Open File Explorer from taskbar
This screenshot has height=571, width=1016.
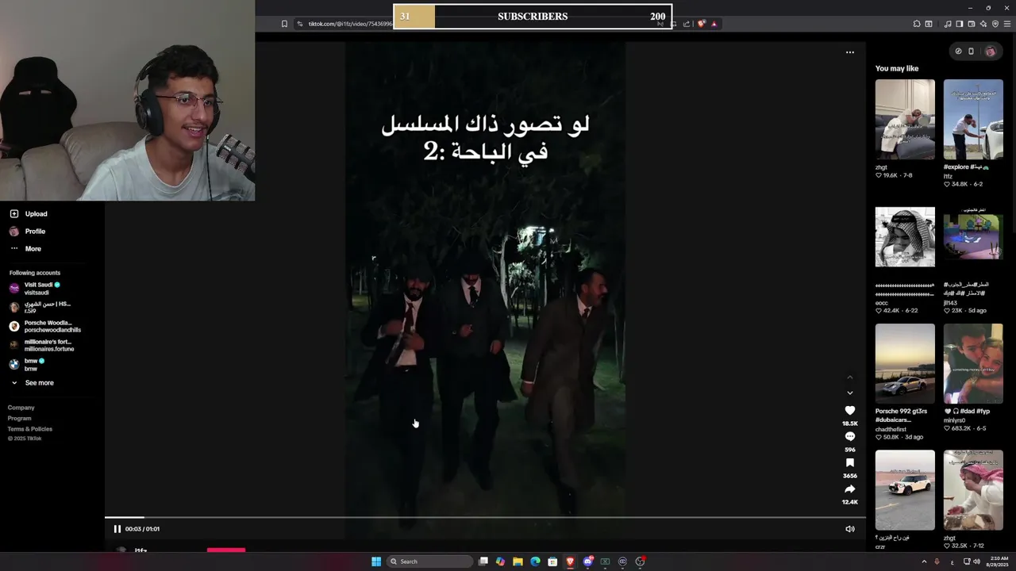pyautogui.click(x=518, y=561)
